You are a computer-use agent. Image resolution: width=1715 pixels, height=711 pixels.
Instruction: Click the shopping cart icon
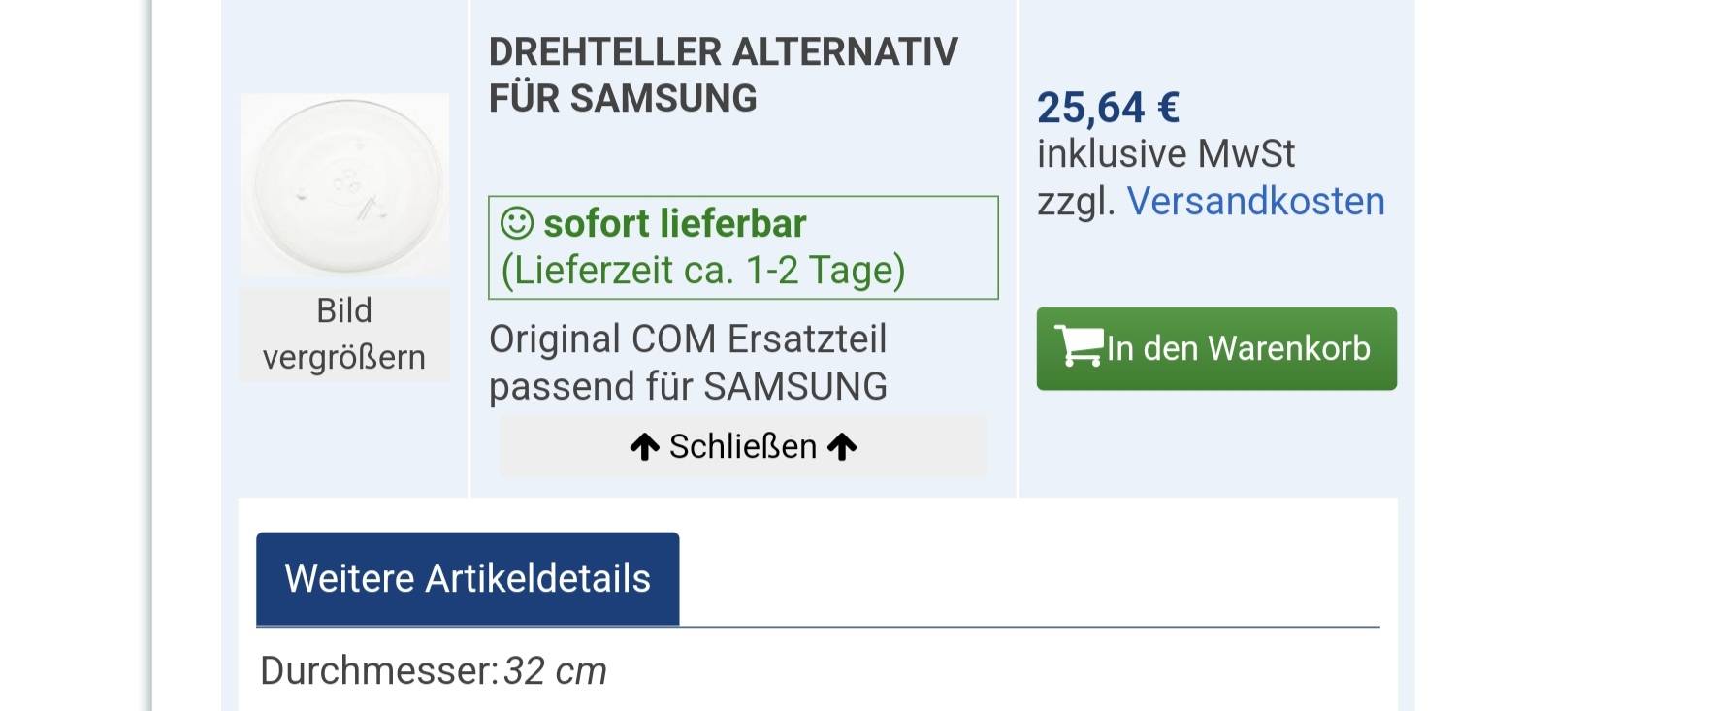click(x=1079, y=346)
